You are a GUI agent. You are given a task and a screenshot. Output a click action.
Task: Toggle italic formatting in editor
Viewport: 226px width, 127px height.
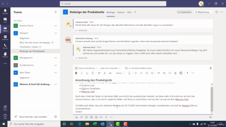[82, 73]
